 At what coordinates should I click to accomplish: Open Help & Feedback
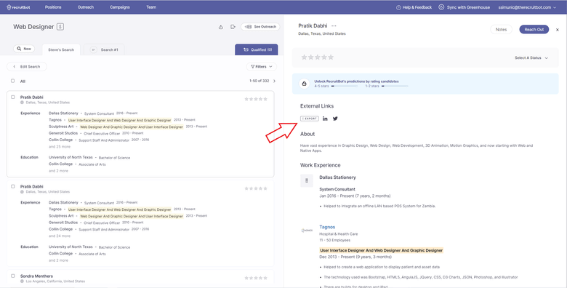[414, 7]
